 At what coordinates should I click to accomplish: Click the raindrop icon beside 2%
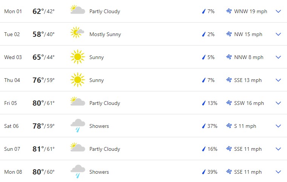[x=204, y=34]
